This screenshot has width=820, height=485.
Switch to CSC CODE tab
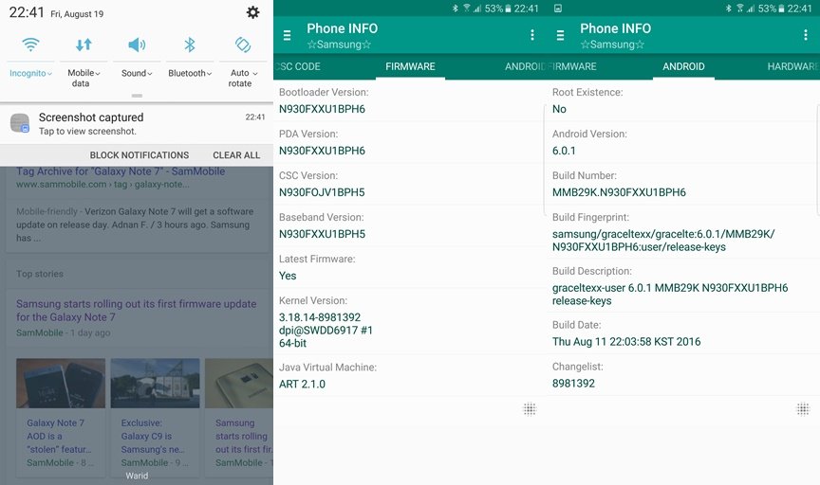point(297,66)
